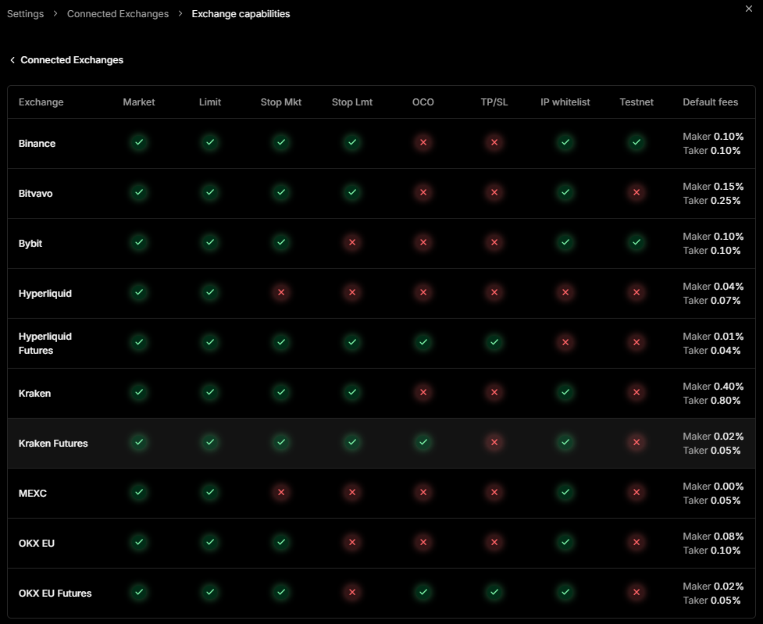Click OKX EU Stop Mkt check icon
The image size is (763, 624).
pyautogui.click(x=281, y=542)
